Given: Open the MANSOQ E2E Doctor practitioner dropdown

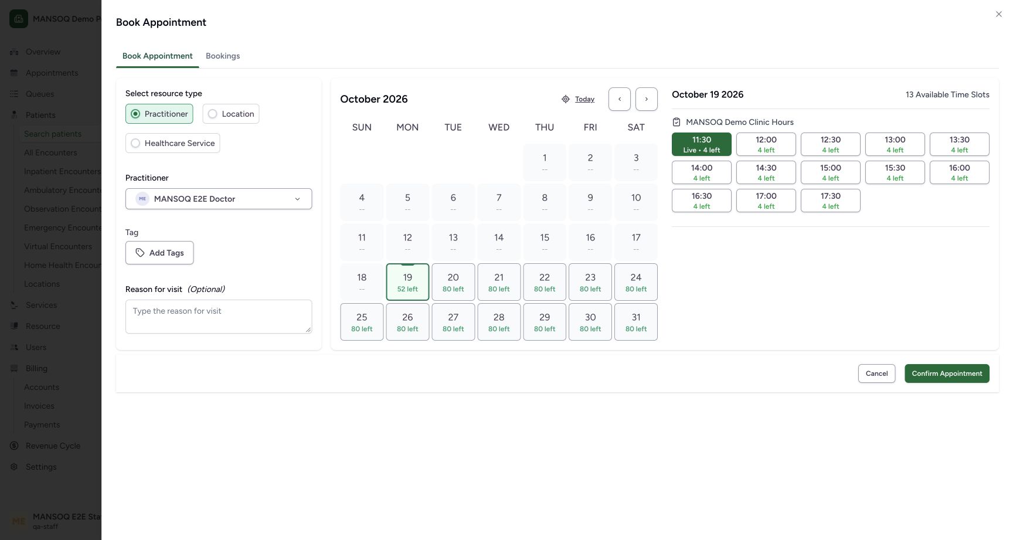Looking at the screenshot, I should [219, 199].
